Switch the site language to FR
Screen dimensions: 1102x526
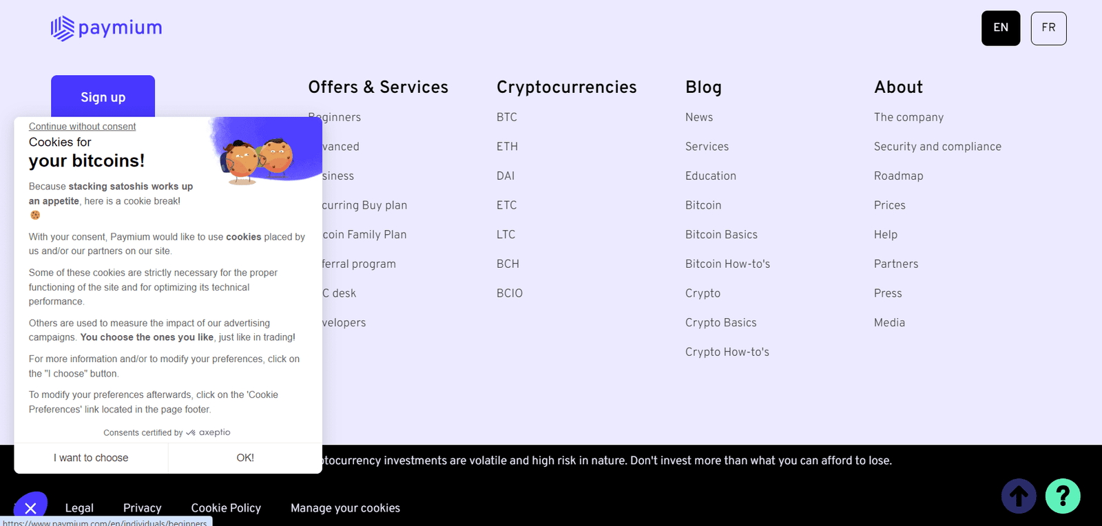pos(1048,28)
